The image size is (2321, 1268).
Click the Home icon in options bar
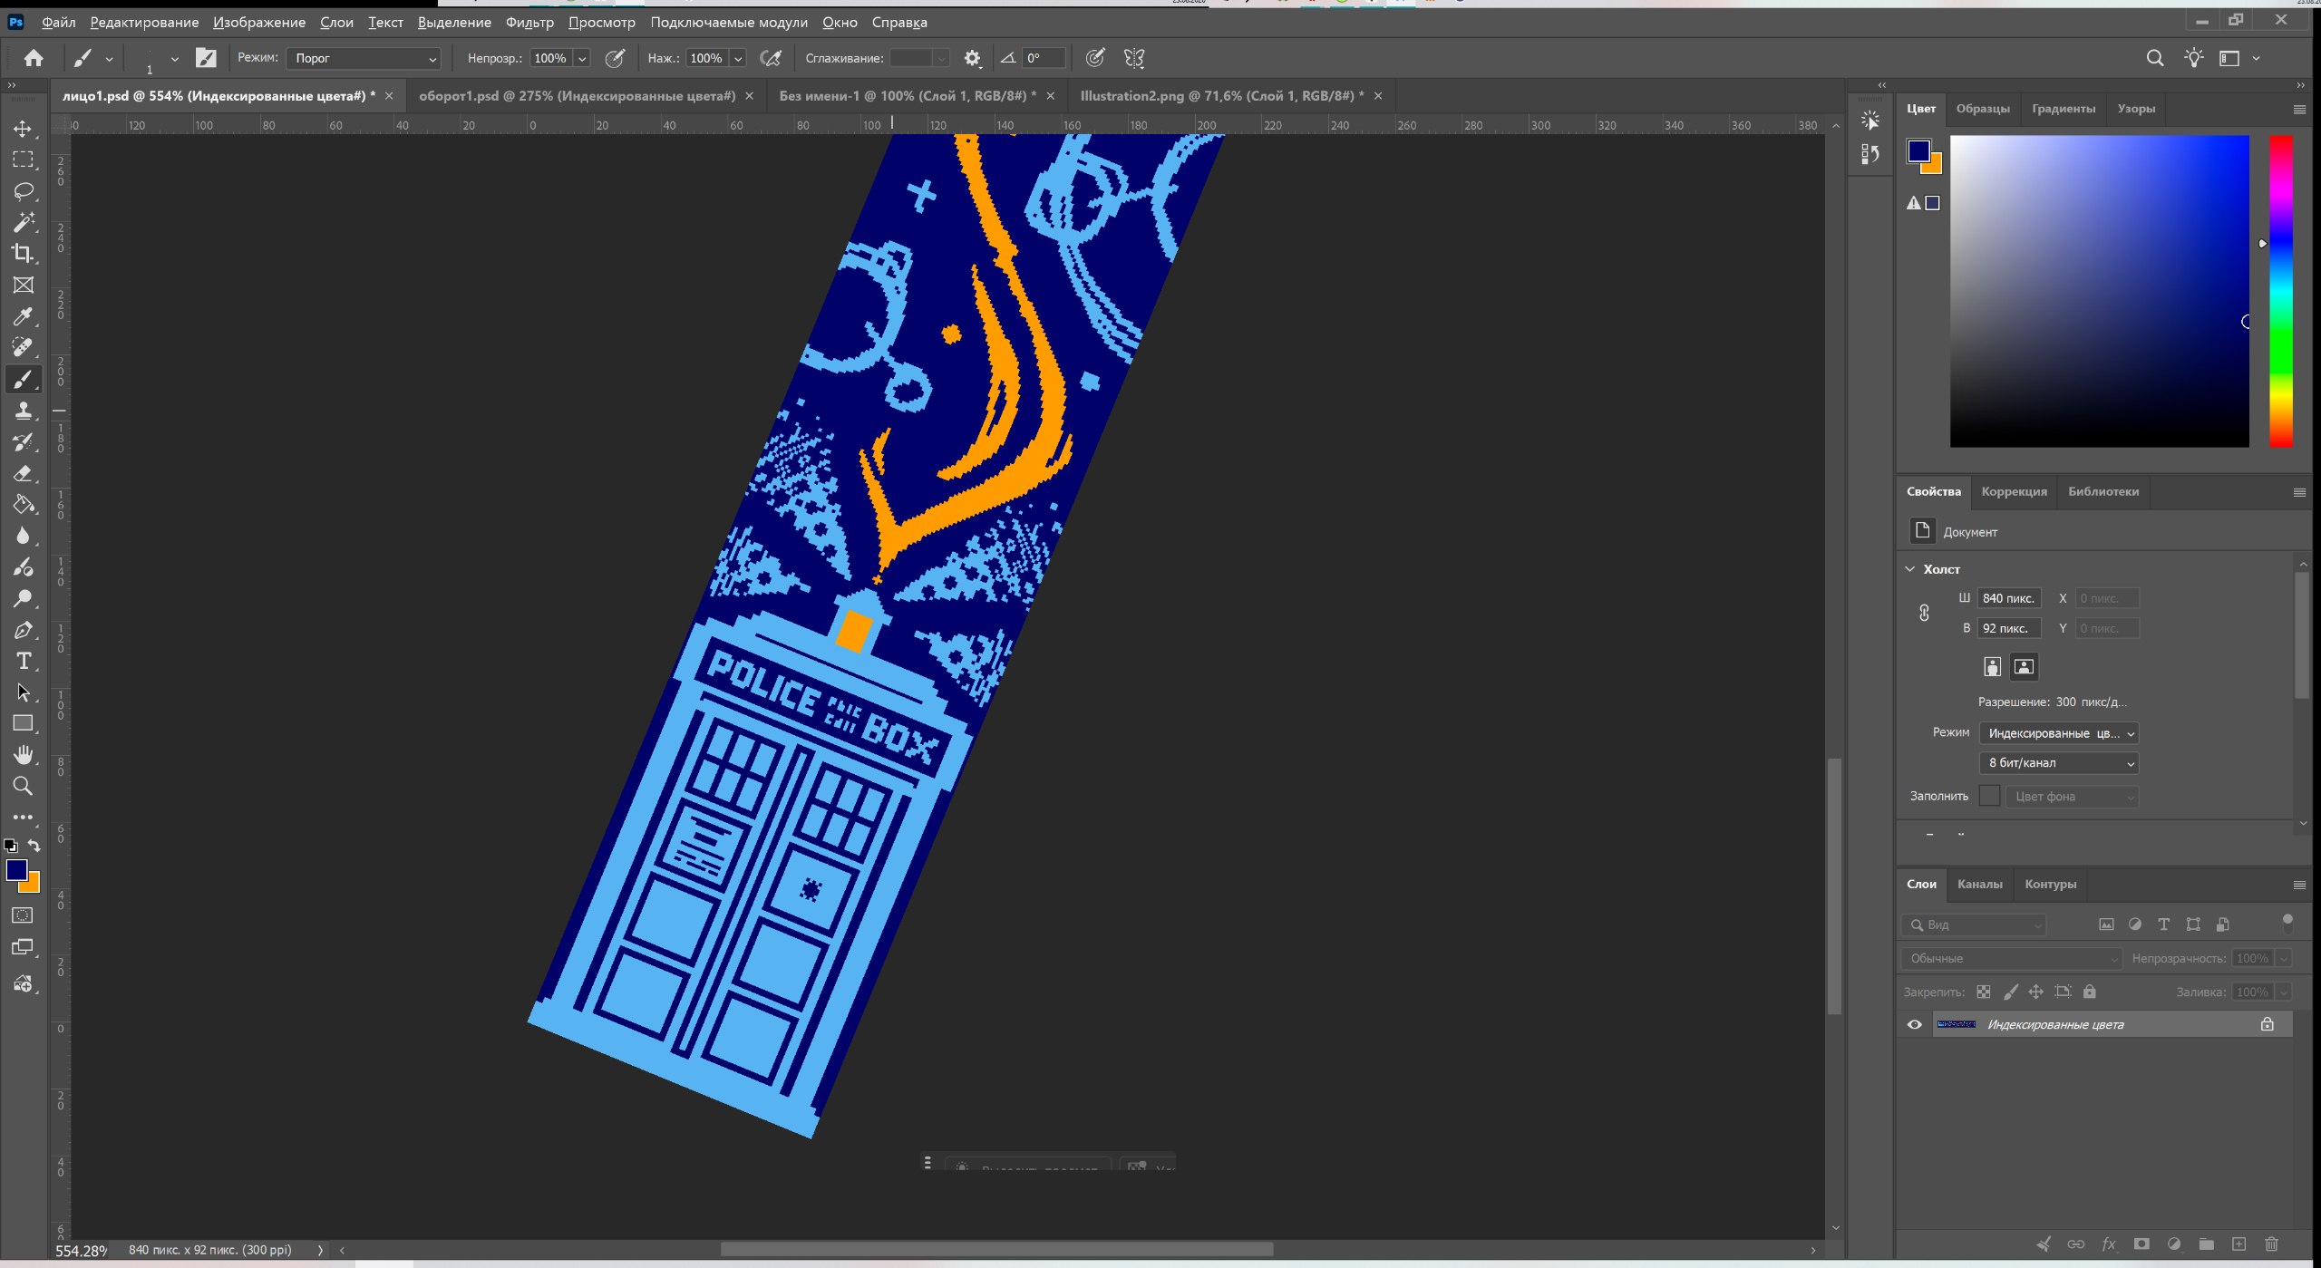pyautogui.click(x=34, y=58)
